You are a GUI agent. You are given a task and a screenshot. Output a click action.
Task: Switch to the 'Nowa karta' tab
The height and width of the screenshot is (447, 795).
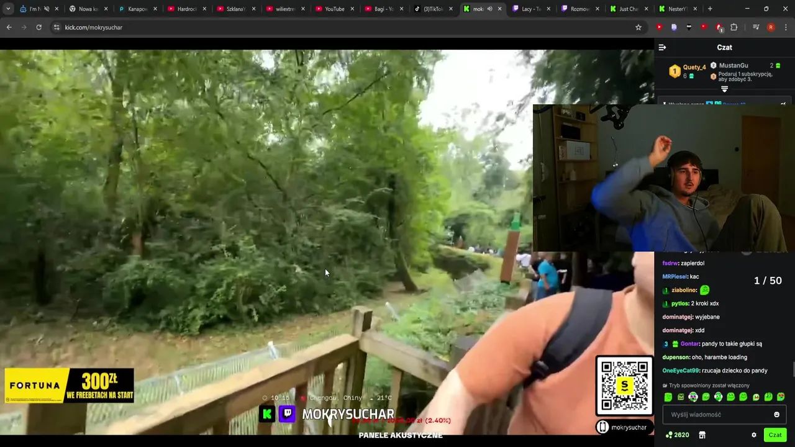pos(88,9)
